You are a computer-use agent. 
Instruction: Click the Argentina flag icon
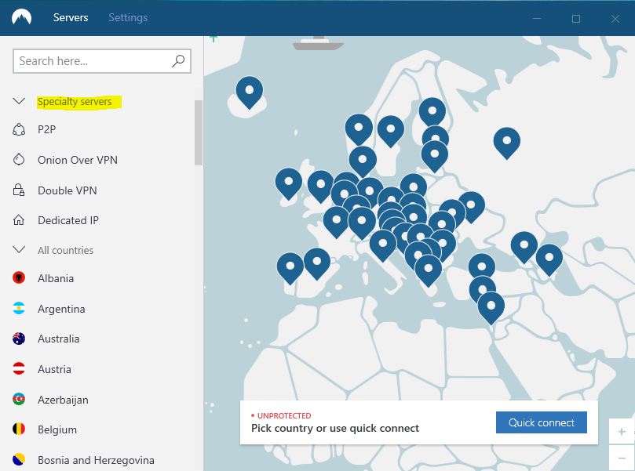(x=19, y=308)
